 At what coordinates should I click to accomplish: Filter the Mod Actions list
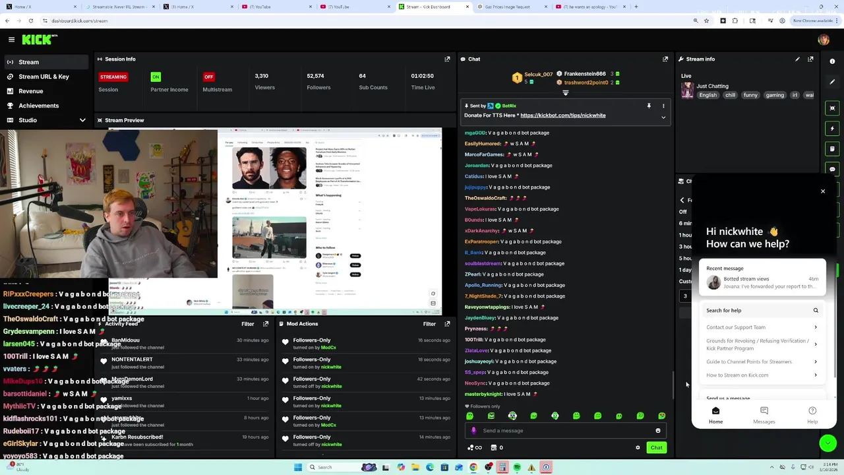(429, 324)
